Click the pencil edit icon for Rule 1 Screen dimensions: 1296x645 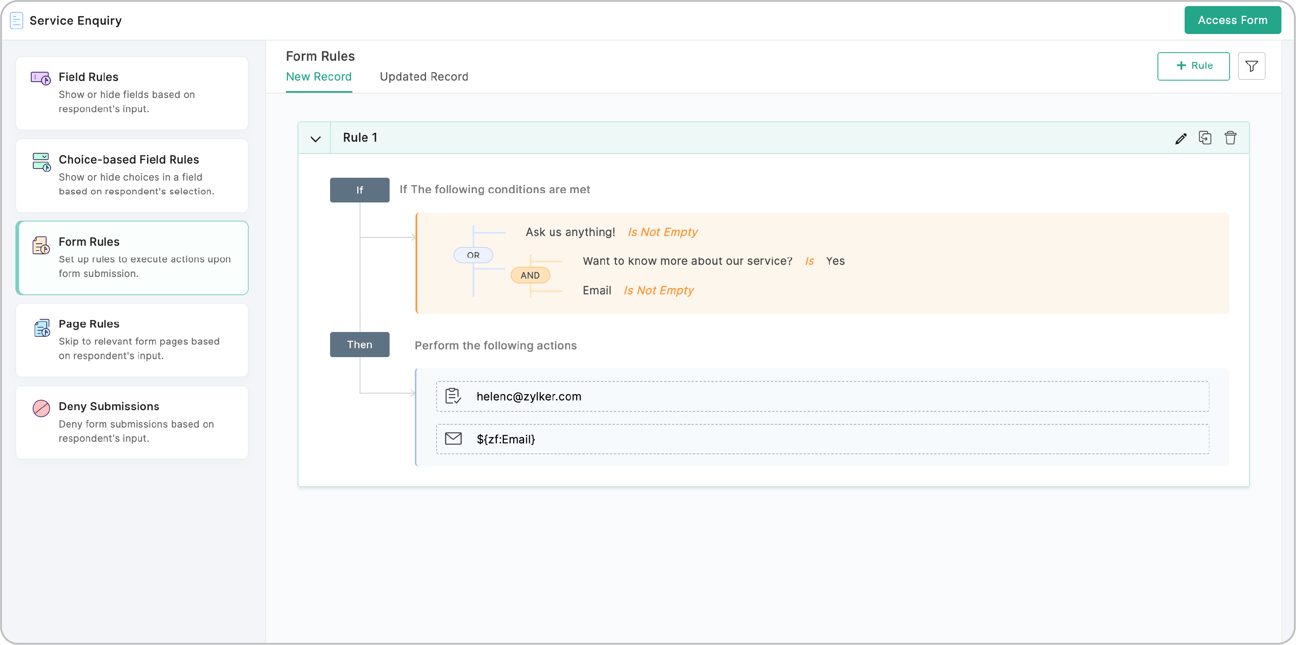coord(1180,138)
